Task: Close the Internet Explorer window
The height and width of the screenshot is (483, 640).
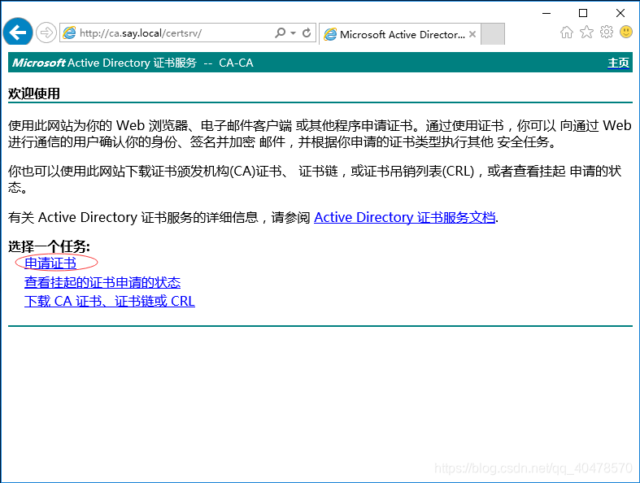Action: click(x=620, y=13)
